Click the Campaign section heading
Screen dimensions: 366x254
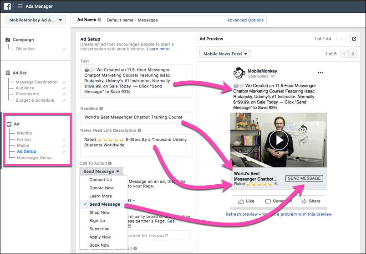[x=23, y=40]
